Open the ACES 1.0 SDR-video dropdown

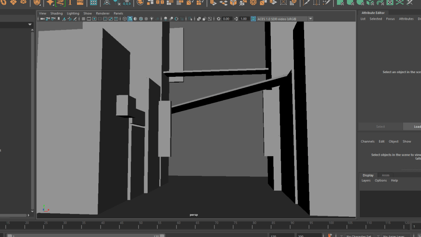310,19
